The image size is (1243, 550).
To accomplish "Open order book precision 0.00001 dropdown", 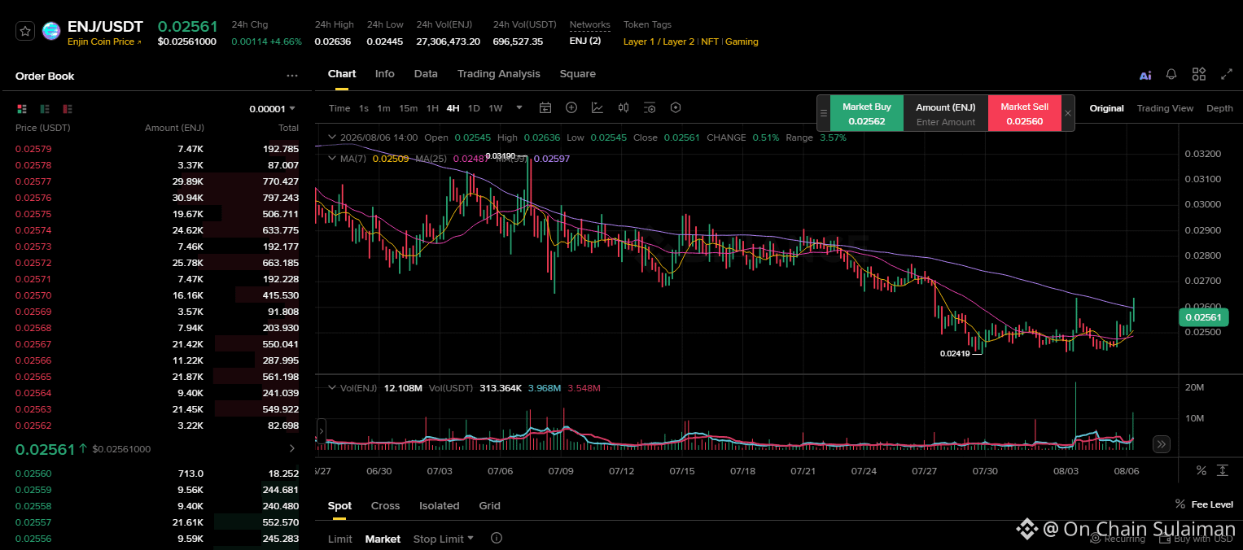I will (273, 109).
